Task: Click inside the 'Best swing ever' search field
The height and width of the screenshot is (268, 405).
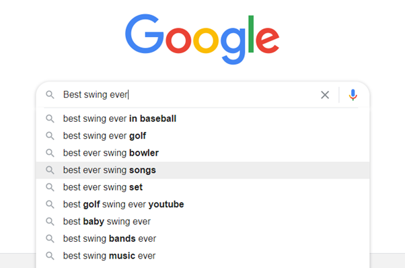Action: 188,95
